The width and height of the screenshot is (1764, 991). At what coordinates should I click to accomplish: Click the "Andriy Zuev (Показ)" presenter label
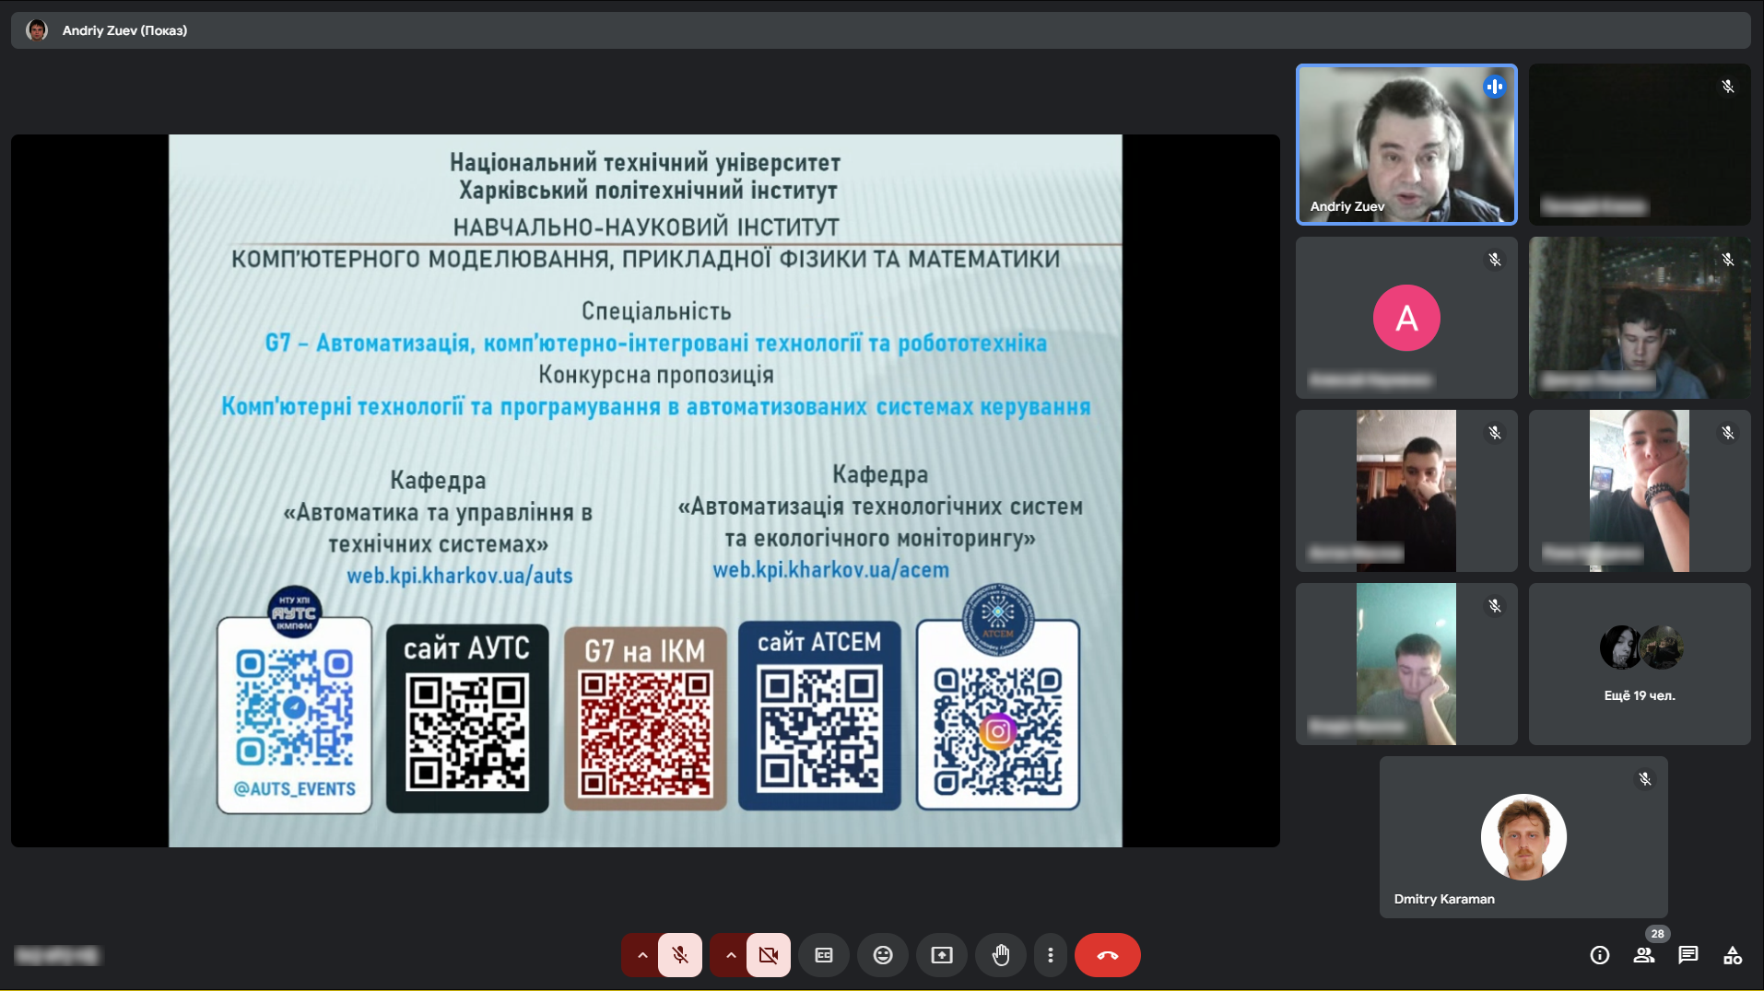pyautogui.click(x=124, y=30)
